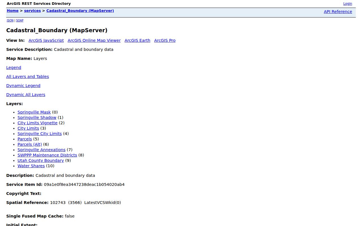Open Utah County Boundary layer
362x226 pixels.
pos(41,160)
